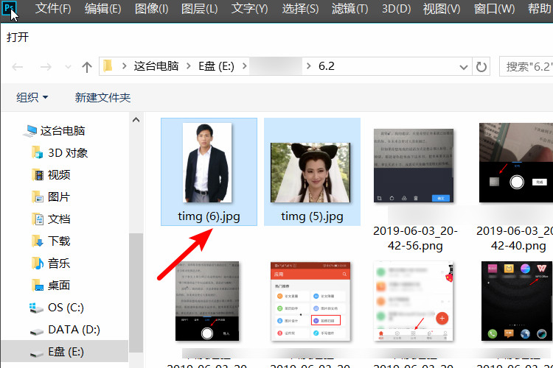The height and width of the screenshot is (368, 553).
Task: Select the 视频 folder in sidebar
Action: click(51, 174)
